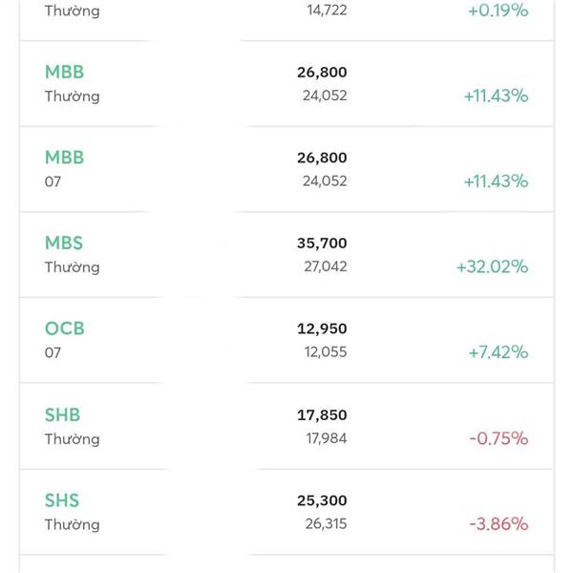Select the -0.75% loss for SHB
This screenshot has height=573, width=573.
tap(499, 438)
